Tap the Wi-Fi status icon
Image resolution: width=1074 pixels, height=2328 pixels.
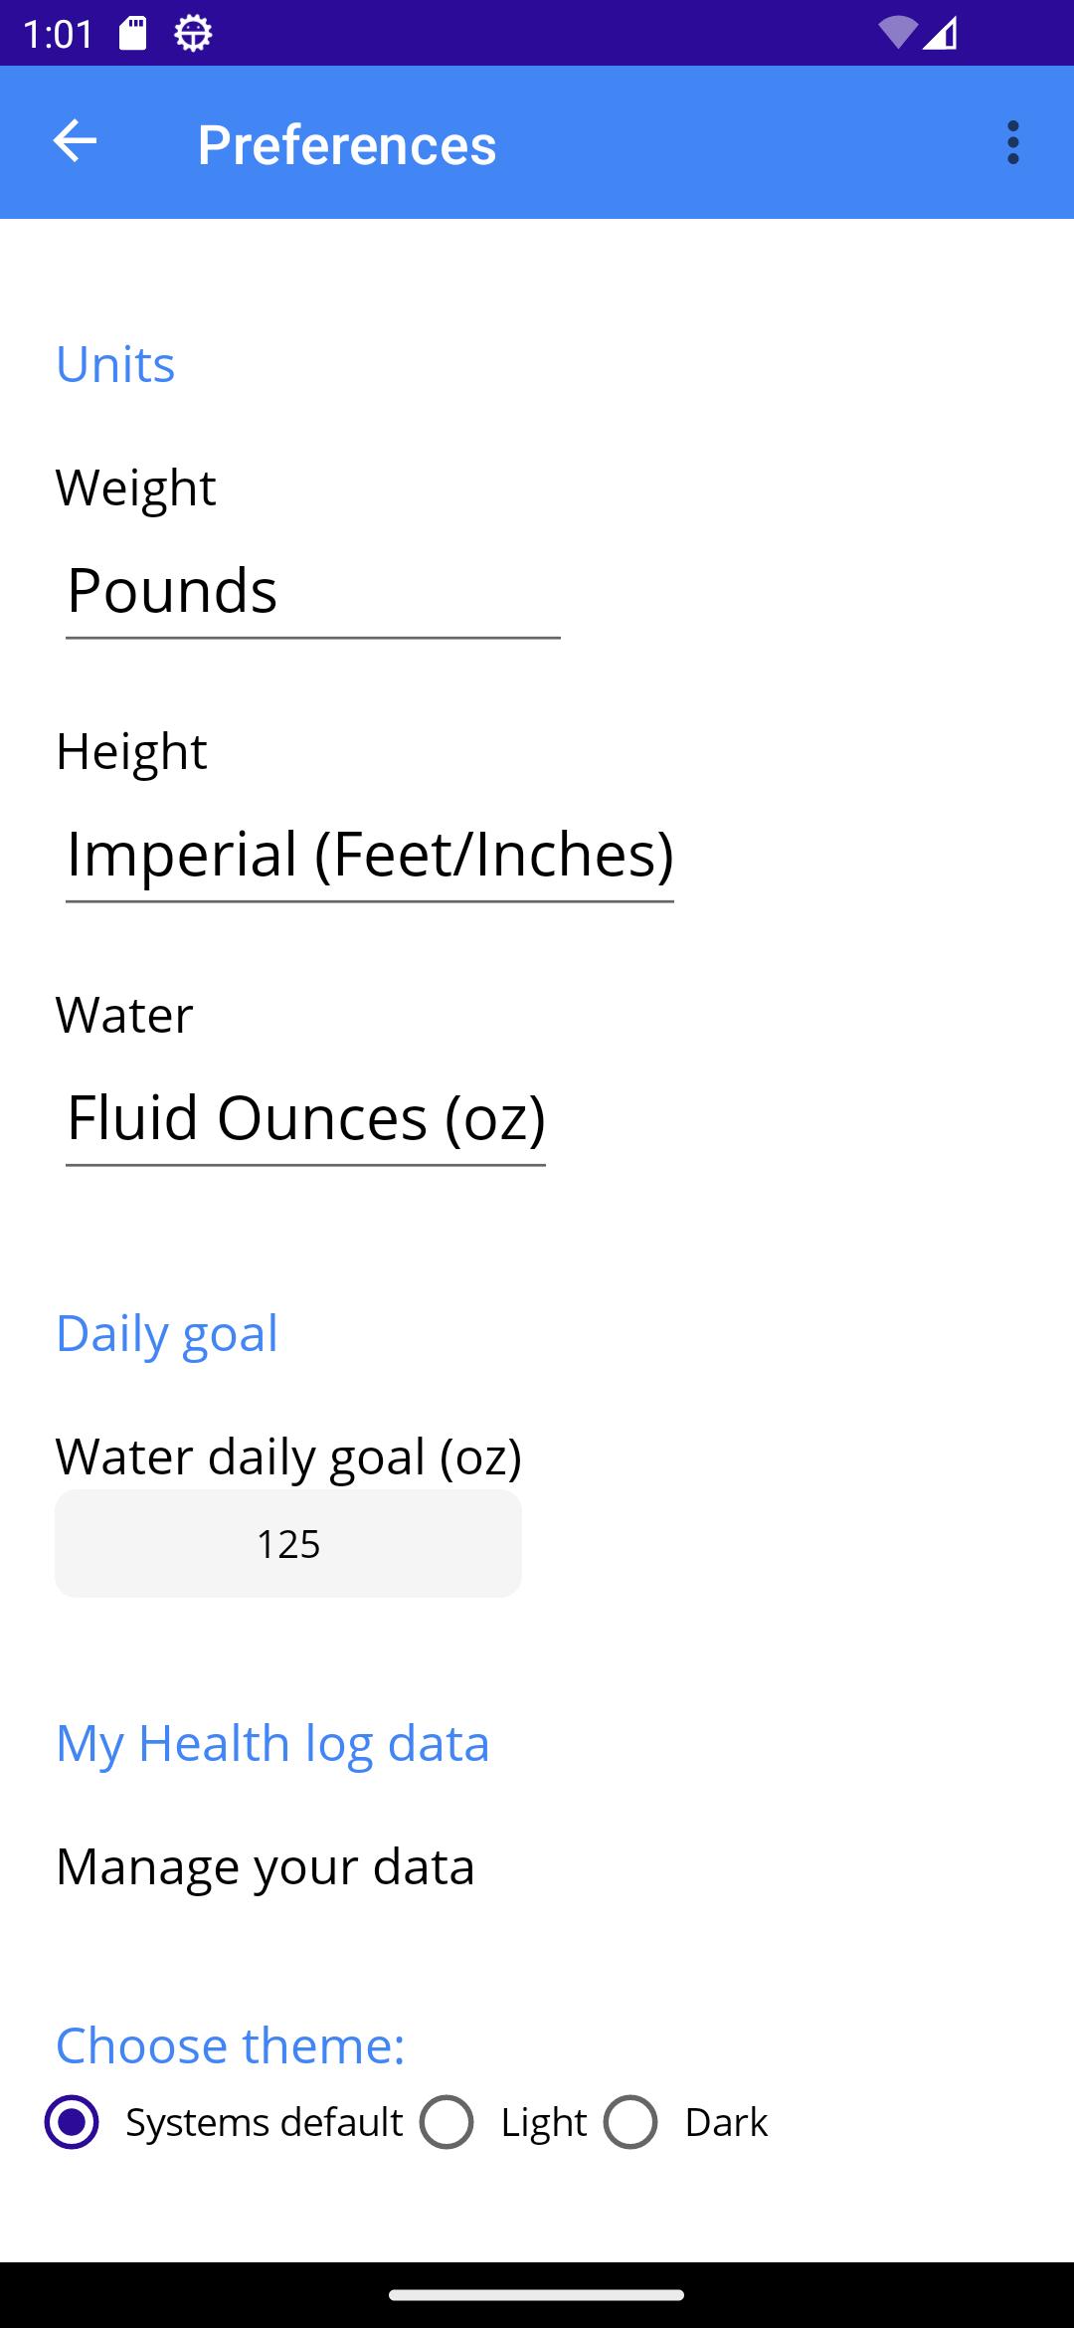(897, 33)
